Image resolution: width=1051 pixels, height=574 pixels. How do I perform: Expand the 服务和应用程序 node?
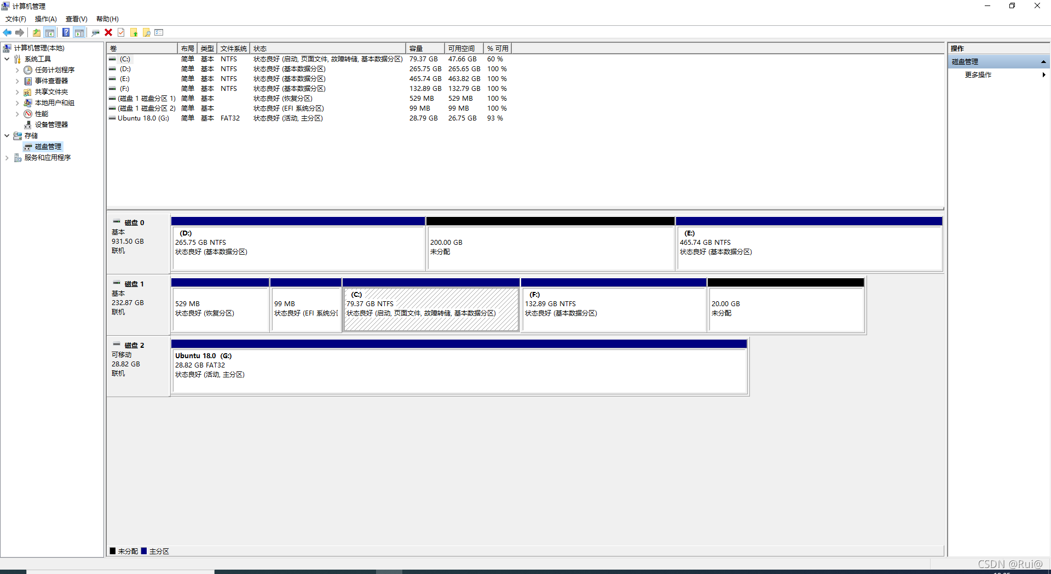pyautogui.click(x=7, y=158)
